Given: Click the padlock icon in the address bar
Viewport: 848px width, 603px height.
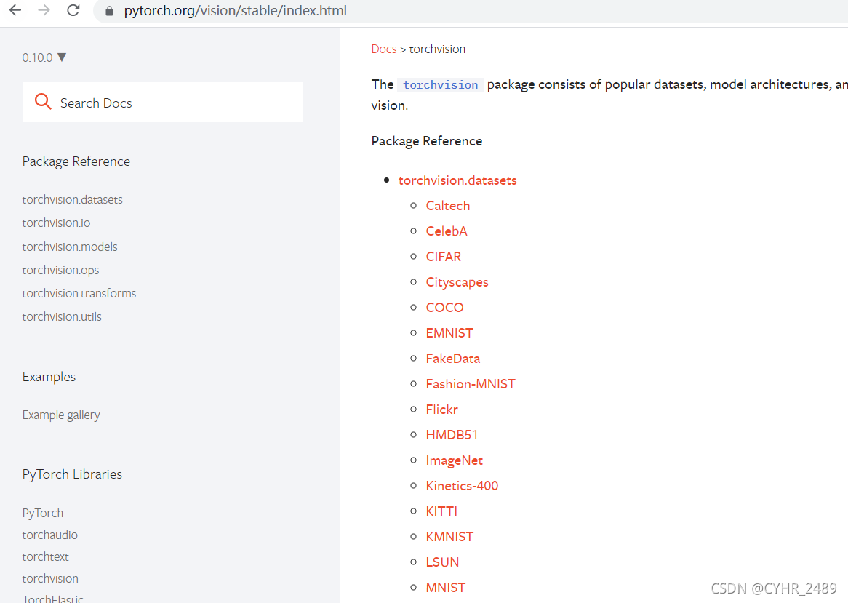Looking at the screenshot, I should 109,11.
